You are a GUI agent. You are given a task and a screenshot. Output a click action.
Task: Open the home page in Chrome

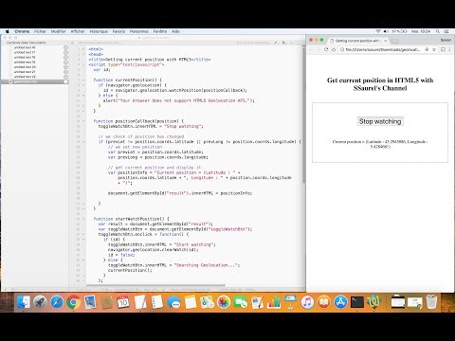[334, 49]
